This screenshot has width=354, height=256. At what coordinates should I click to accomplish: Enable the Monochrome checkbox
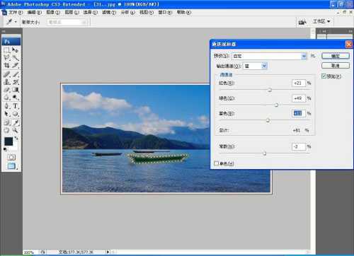tap(216, 163)
